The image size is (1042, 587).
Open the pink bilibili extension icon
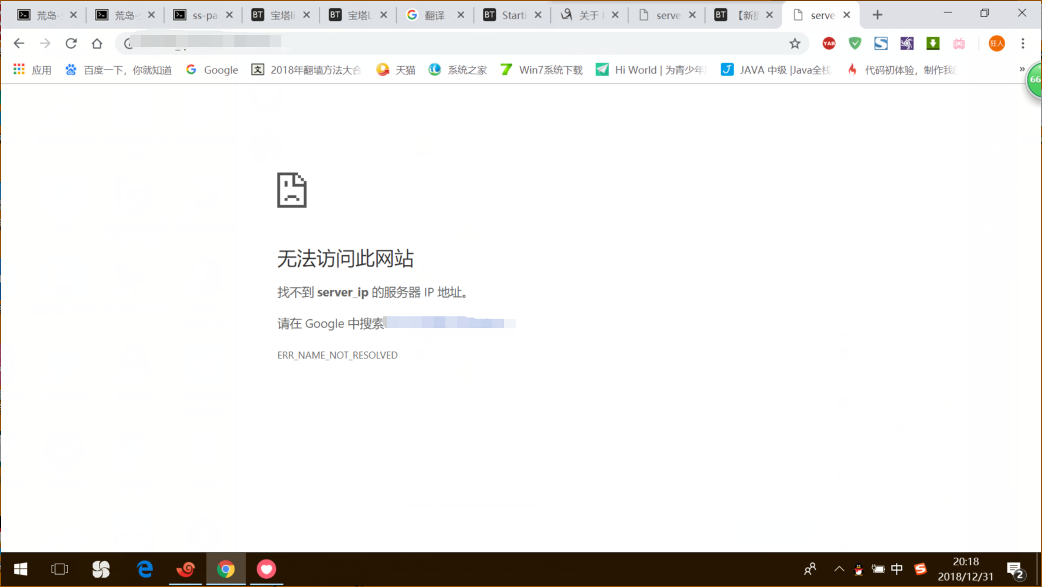[959, 43]
